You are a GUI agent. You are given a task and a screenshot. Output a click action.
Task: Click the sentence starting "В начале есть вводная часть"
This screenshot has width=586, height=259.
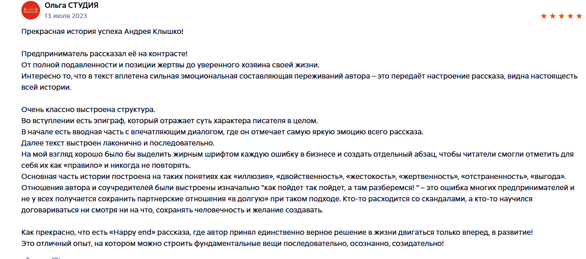pyautogui.click(x=222, y=132)
